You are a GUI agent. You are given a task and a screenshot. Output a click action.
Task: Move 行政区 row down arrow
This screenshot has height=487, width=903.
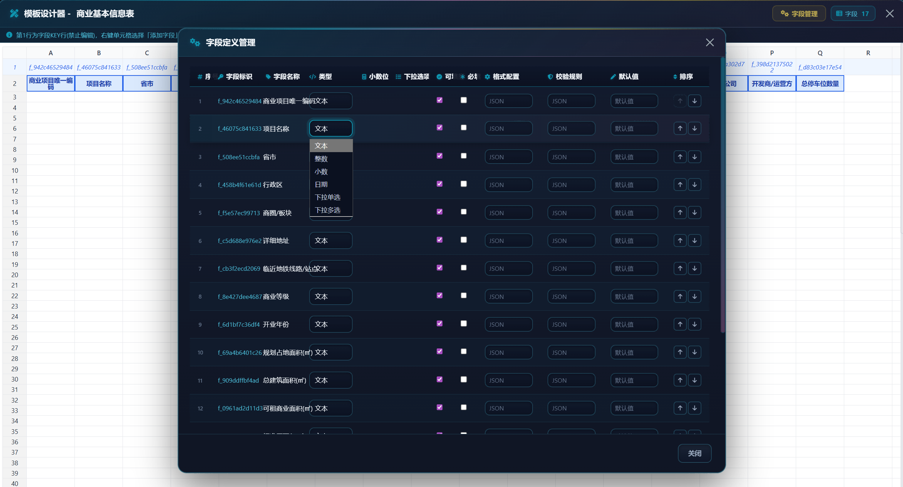pyautogui.click(x=695, y=185)
